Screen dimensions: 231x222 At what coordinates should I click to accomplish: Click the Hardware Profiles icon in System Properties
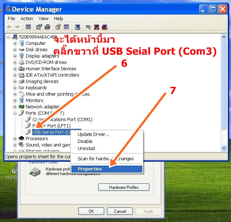pyautogui.click(x=35, y=172)
